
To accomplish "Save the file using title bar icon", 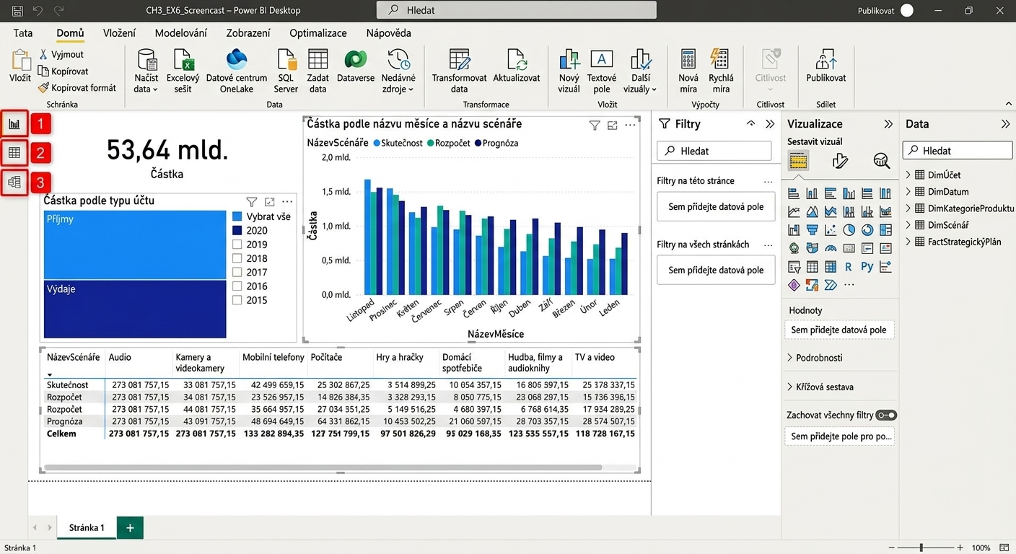I will (x=17, y=11).
